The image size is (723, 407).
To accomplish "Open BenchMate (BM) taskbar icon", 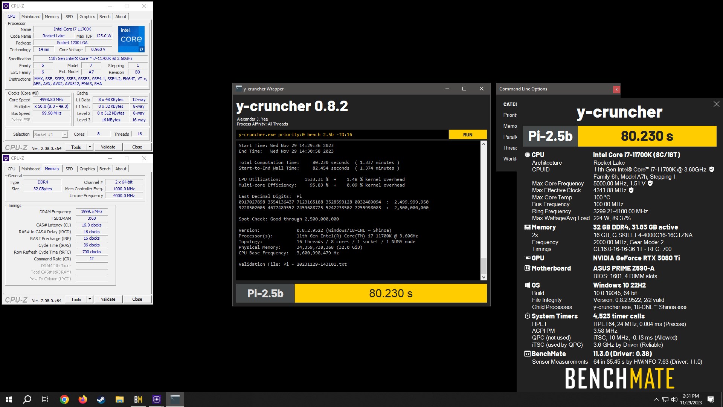I will 138,399.
